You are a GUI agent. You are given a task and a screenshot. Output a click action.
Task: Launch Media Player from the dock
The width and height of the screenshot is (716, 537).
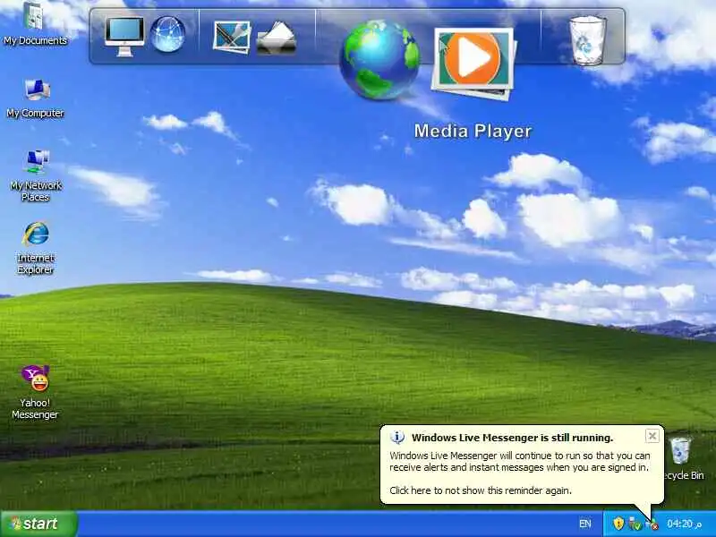(473, 64)
